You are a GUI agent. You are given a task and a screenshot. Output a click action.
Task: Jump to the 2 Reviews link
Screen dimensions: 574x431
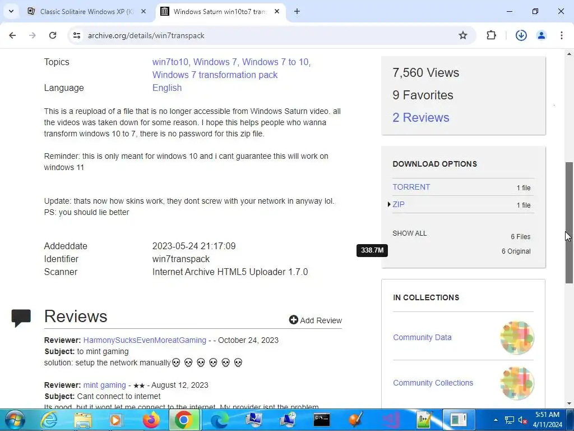coord(420,117)
